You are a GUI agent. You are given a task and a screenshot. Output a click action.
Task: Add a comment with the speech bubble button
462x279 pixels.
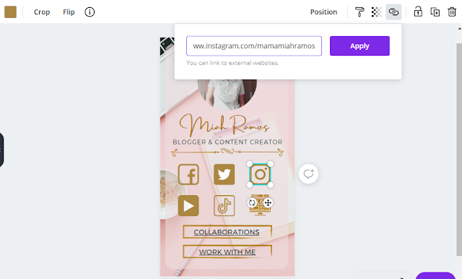coord(308,174)
